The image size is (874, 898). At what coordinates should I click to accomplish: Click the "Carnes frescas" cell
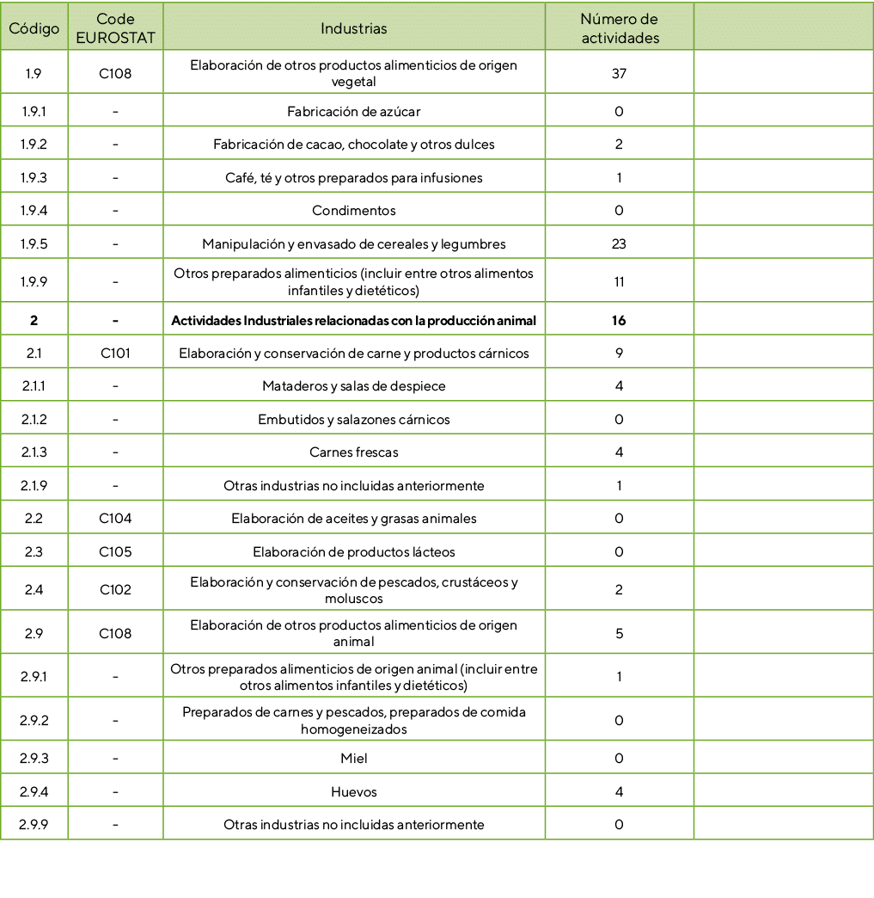tap(353, 452)
